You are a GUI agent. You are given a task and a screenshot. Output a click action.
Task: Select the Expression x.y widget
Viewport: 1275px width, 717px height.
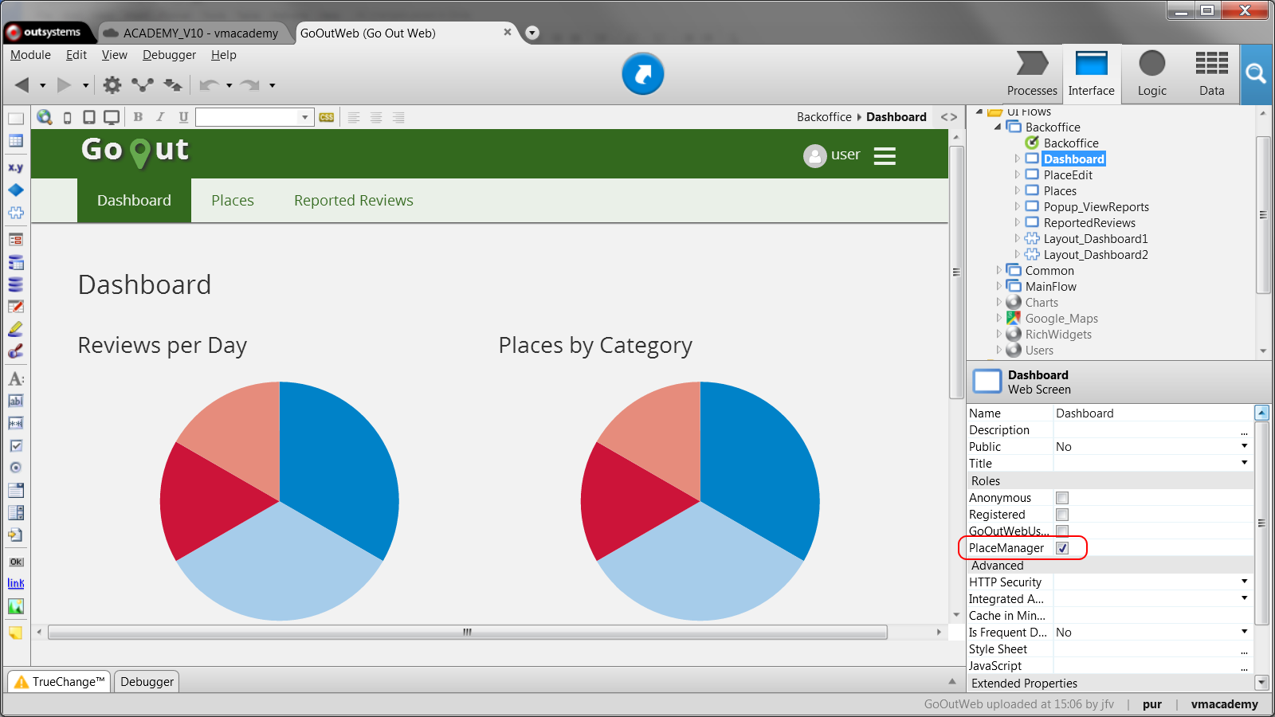[16, 167]
